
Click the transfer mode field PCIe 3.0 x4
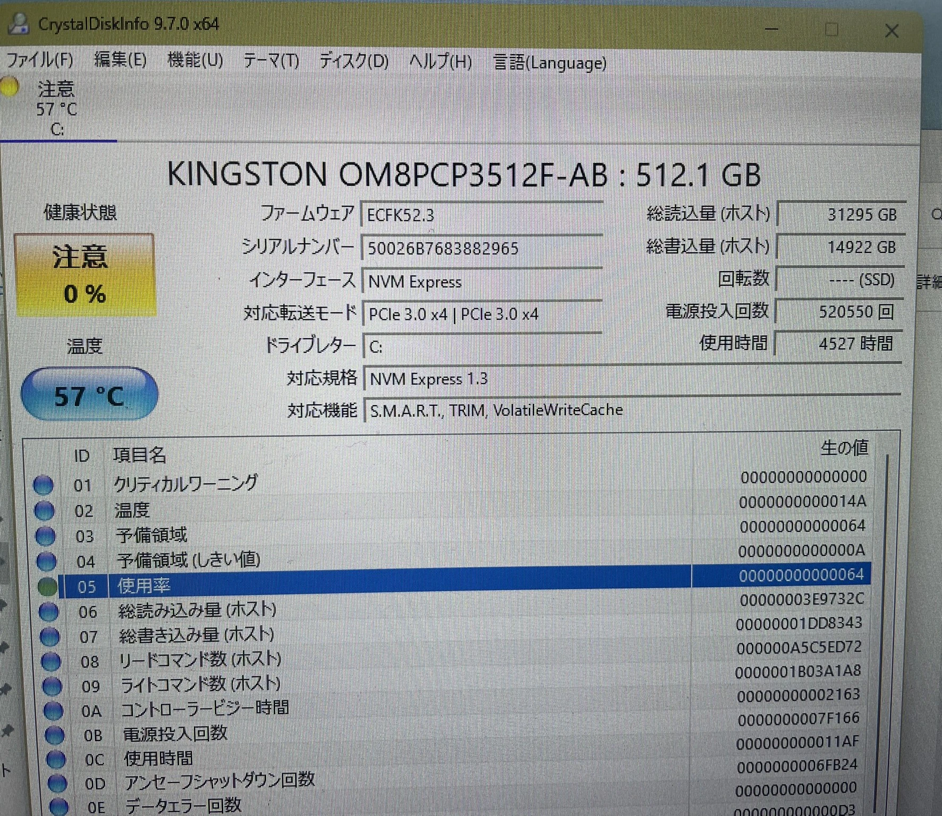pos(482,314)
